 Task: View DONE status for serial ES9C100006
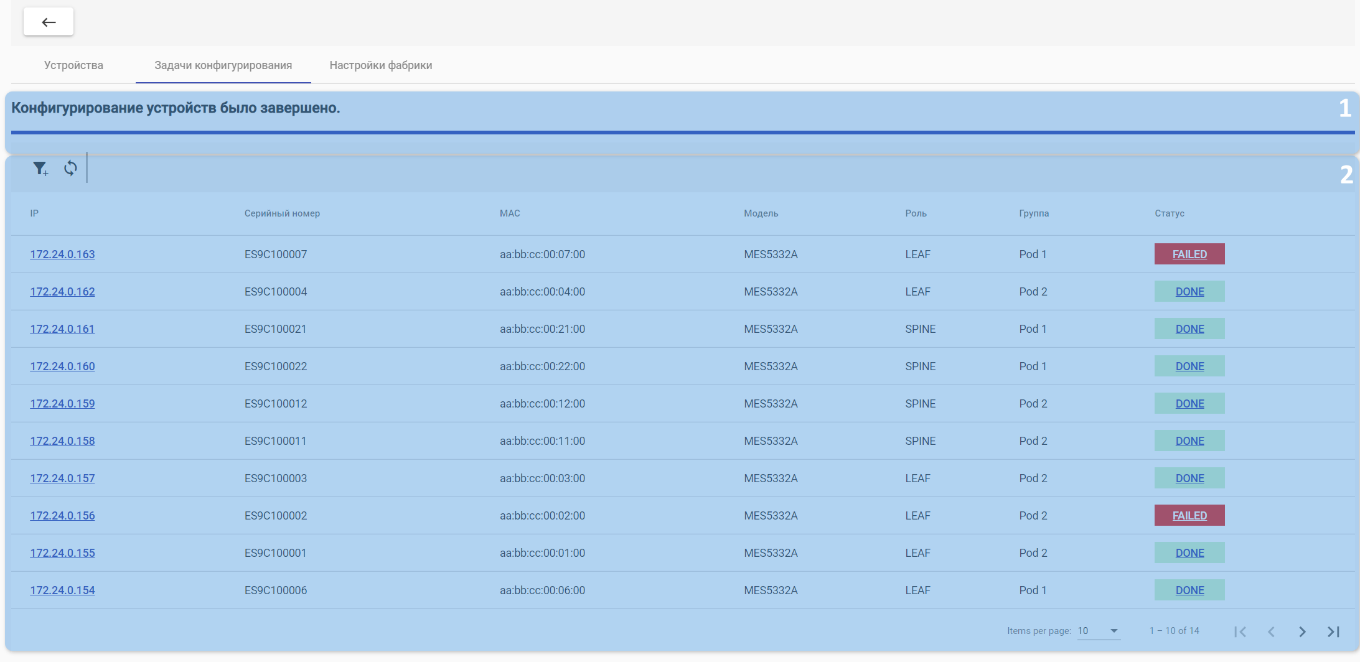(x=1189, y=590)
